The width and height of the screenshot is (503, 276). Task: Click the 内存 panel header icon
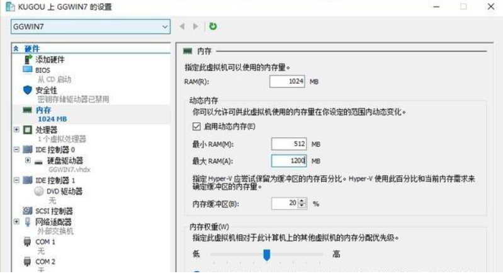pos(188,50)
